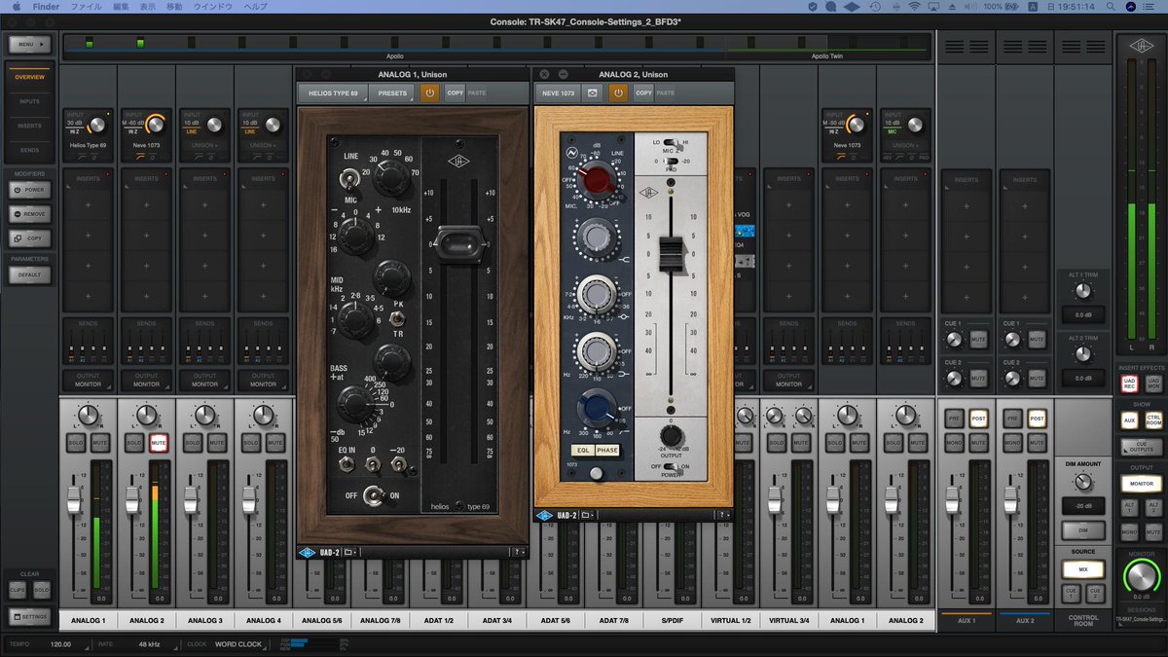Select MIX as the control room source

[1083, 568]
